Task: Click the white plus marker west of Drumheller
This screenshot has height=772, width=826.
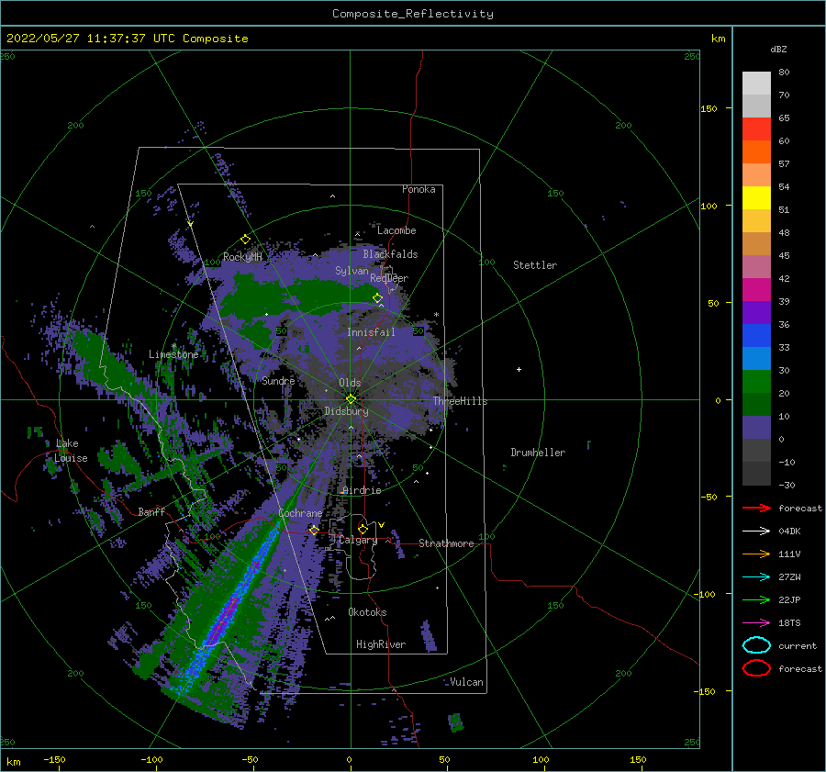Action: 519,369
